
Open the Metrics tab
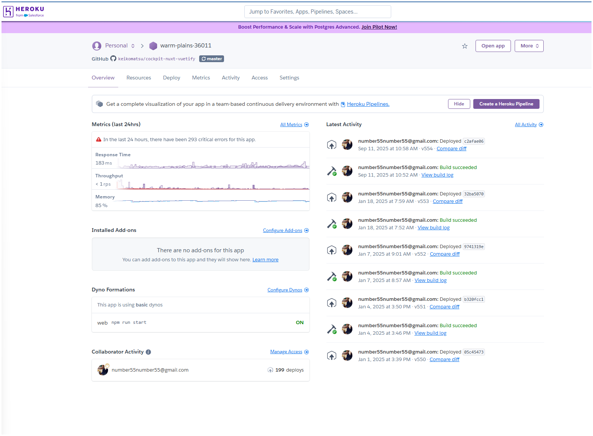[x=201, y=78]
